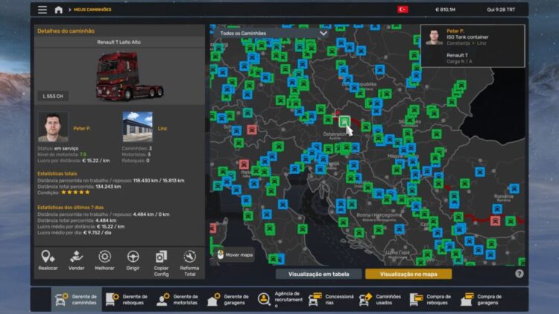The image size is (559, 314).
Task: Go to the home screen icon
Action: 58,10
